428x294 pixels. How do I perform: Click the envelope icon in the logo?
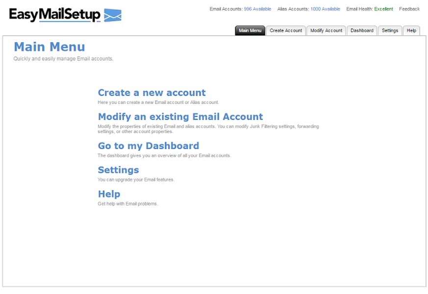click(x=112, y=15)
